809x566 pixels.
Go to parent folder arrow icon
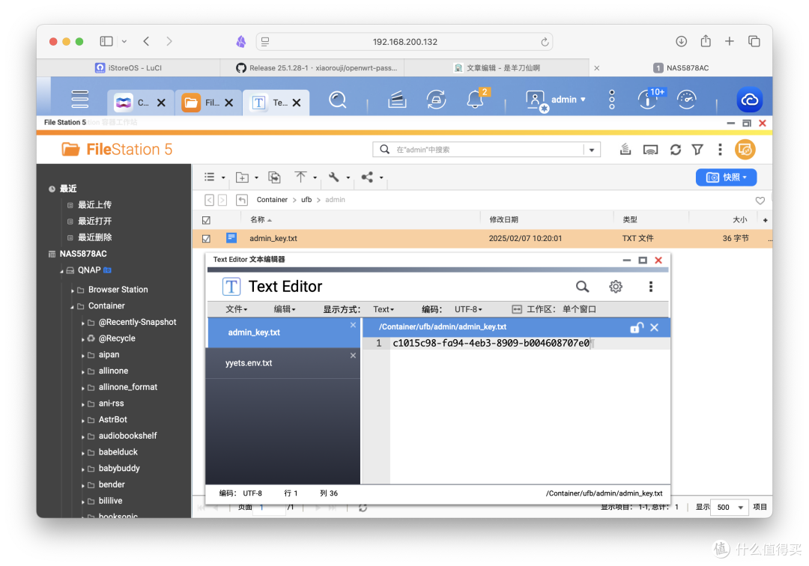(x=241, y=200)
